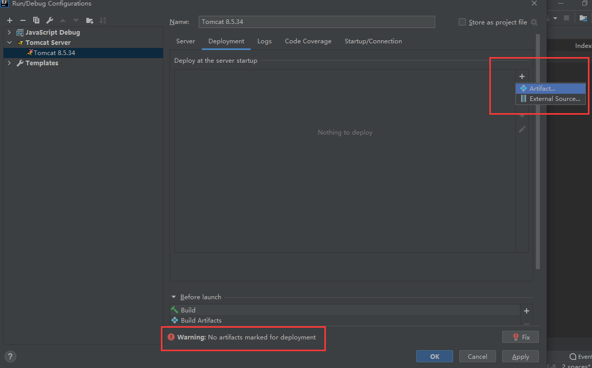Click the project structure icon in the IDE toolbar

[583, 18]
